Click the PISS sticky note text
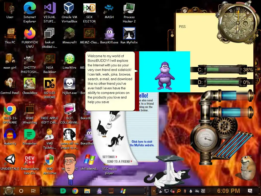This screenshot has height=196, width=261. pyautogui.click(x=182, y=27)
